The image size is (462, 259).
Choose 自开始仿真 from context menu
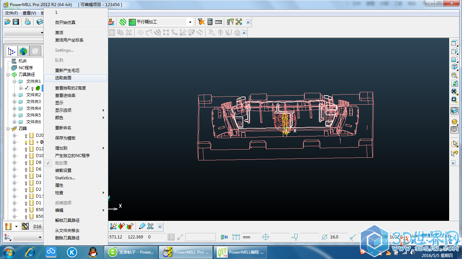[76, 23]
